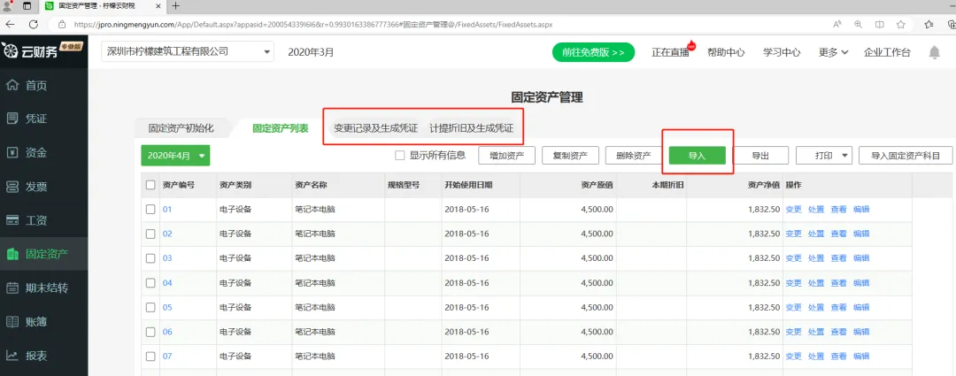Image resolution: width=956 pixels, height=376 pixels.
Task: Expand the 更多 menu
Action: (x=834, y=52)
